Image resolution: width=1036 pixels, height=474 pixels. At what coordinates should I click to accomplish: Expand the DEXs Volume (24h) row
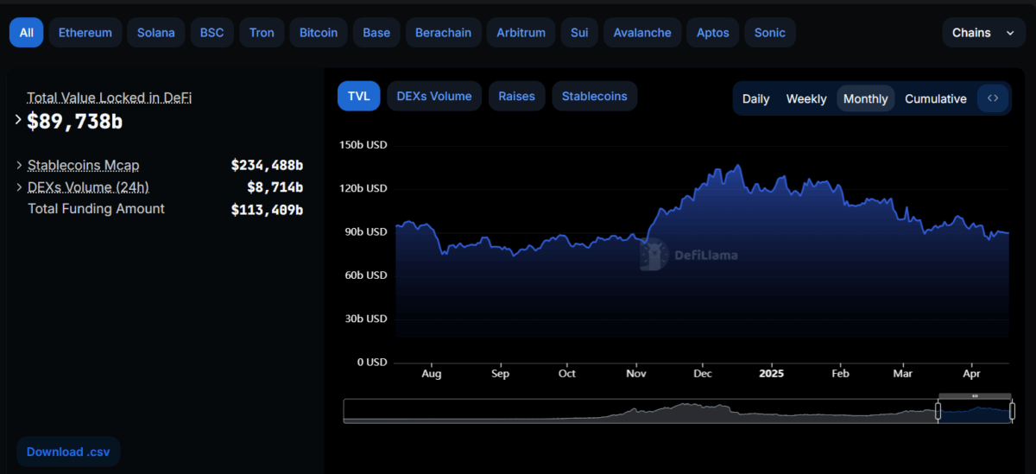coord(20,187)
